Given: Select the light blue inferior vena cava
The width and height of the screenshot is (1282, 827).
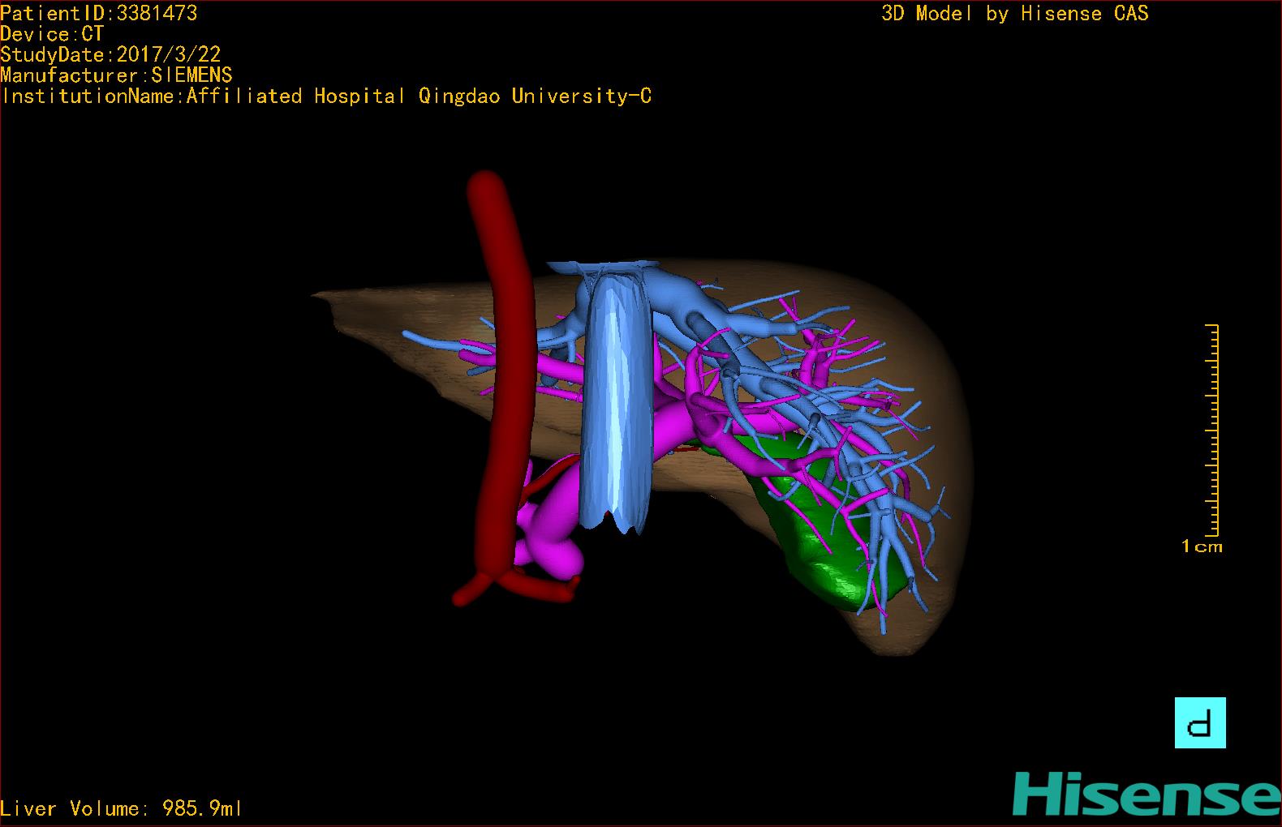Looking at the screenshot, I should click(617, 405).
